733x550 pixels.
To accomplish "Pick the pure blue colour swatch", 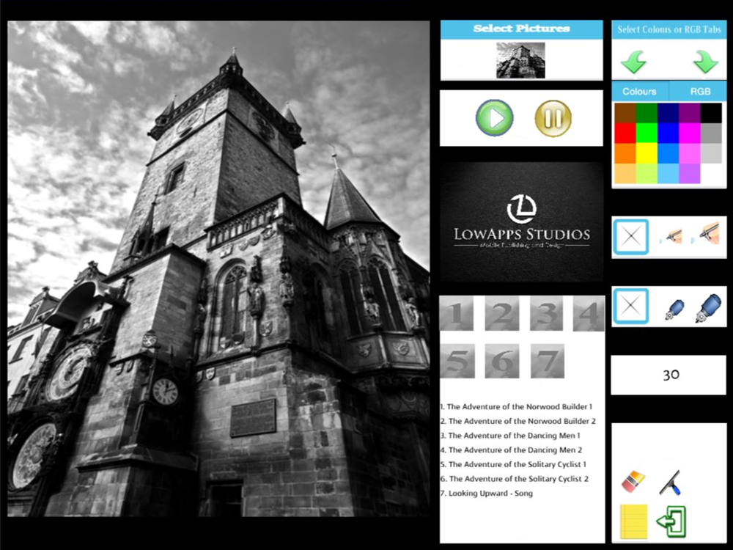I will [x=668, y=133].
